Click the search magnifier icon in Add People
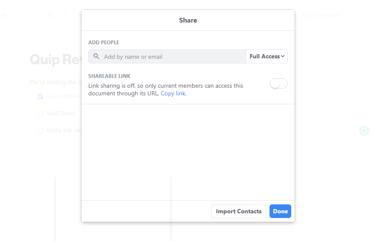This screenshot has height=241, width=371. tap(96, 56)
